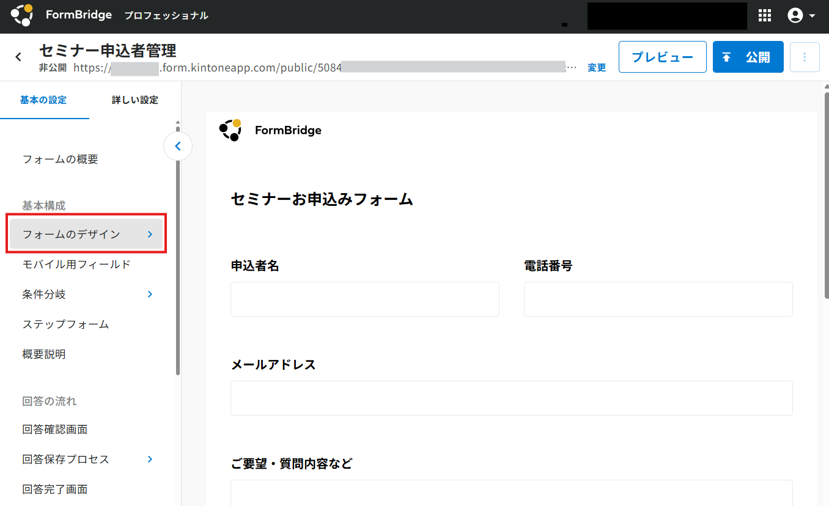Expand the 条件分岐 chevron arrow

(x=150, y=294)
